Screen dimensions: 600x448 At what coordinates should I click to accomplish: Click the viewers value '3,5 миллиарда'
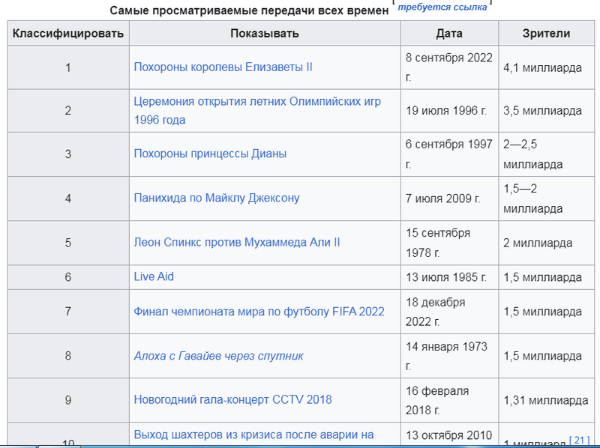pos(542,110)
